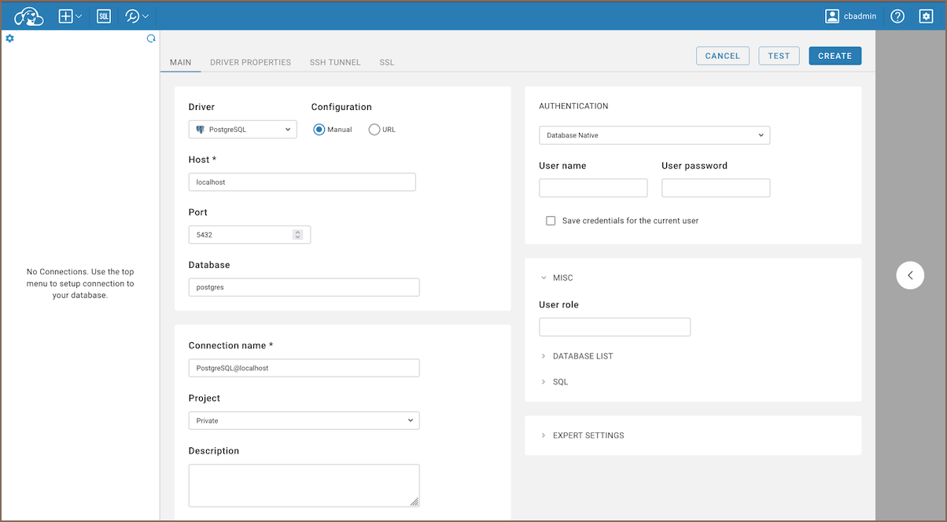This screenshot has height=522, width=947.
Task: Refresh the connections navigator panel
Action: click(151, 39)
